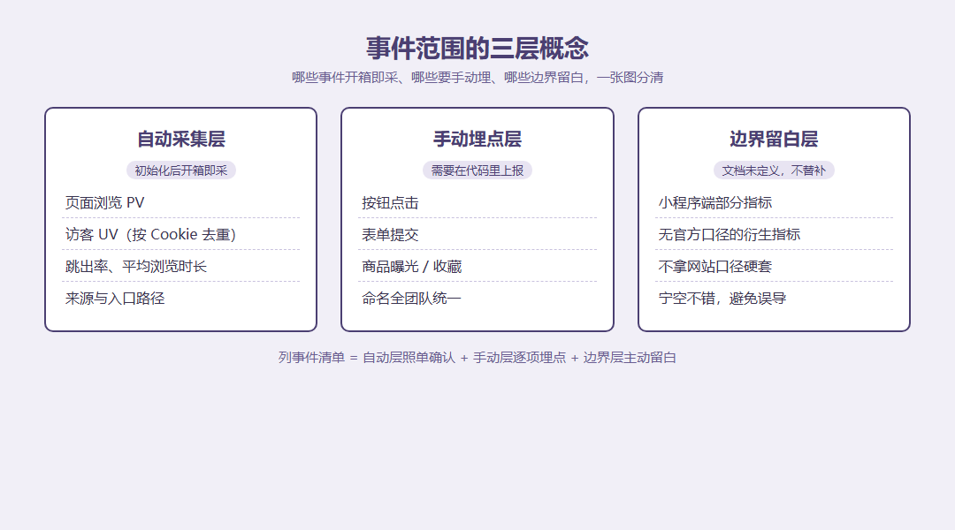Select the 宁空不错，避免误导 row
The width and height of the screenshot is (955, 530).
click(774, 299)
